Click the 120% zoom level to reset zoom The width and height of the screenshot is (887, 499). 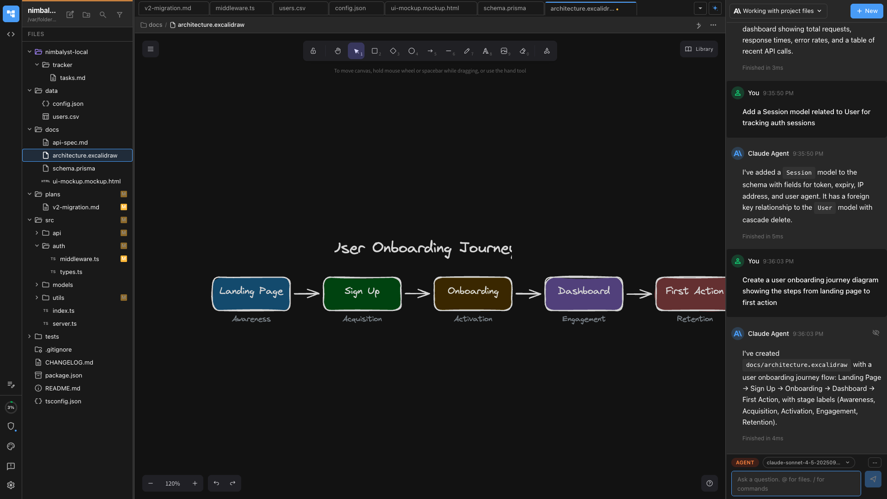point(172,483)
